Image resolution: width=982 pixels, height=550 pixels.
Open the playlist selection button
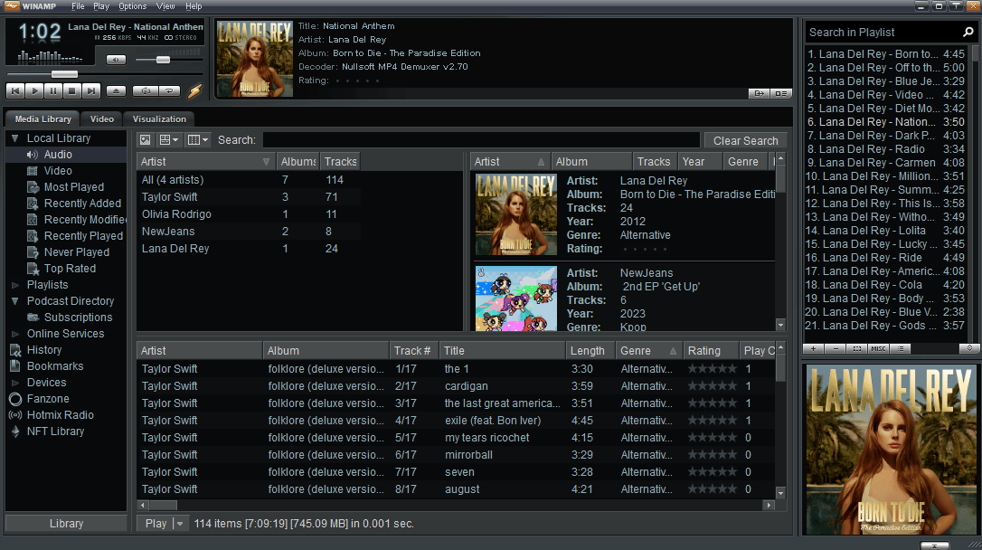tap(856, 349)
